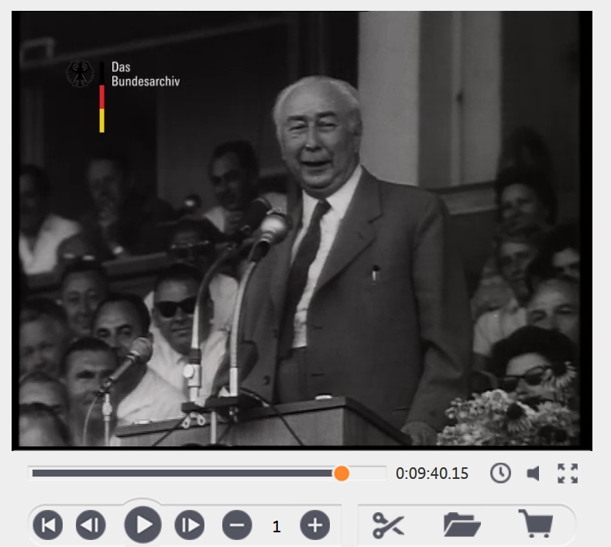The image size is (611, 547).
Task: Click the played portion of the seek bar
Action: pyautogui.click(x=183, y=473)
